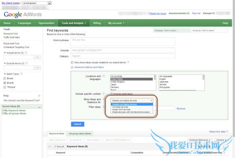Open the Columns dropdown

[x=221, y=140]
